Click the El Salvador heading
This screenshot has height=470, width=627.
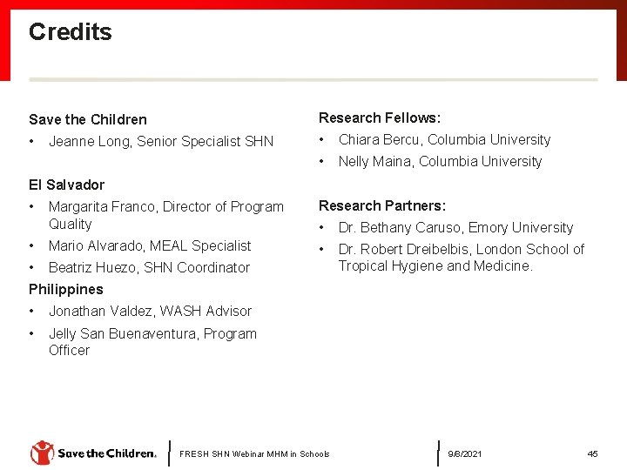tap(66, 185)
